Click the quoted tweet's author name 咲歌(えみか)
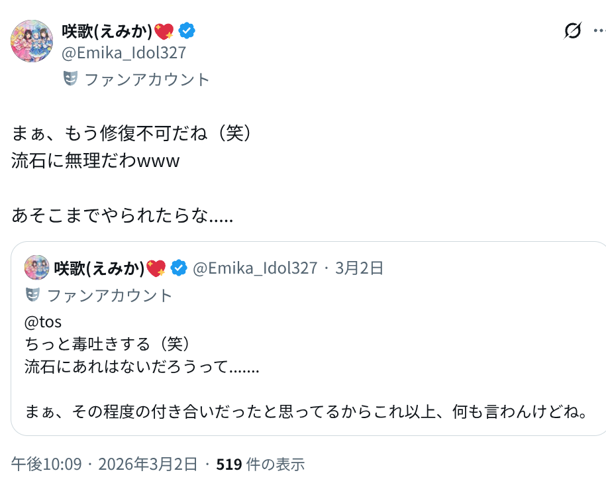The height and width of the screenshot is (489, 606). click(99, 268)
